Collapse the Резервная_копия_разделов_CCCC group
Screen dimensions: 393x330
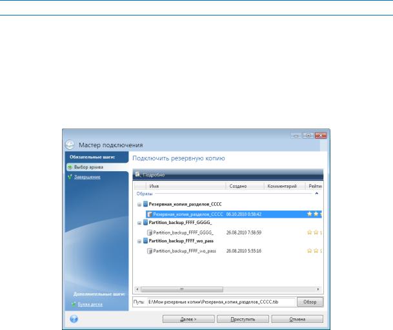coord(139,205)
